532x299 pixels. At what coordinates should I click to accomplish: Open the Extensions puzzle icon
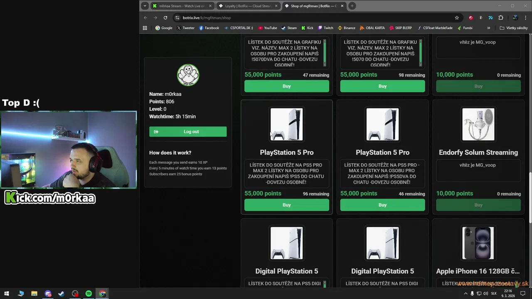[501, 18]
